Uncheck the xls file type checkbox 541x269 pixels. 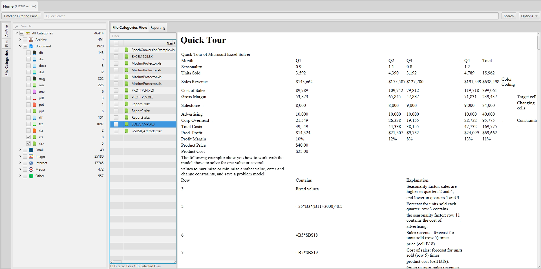28,137
